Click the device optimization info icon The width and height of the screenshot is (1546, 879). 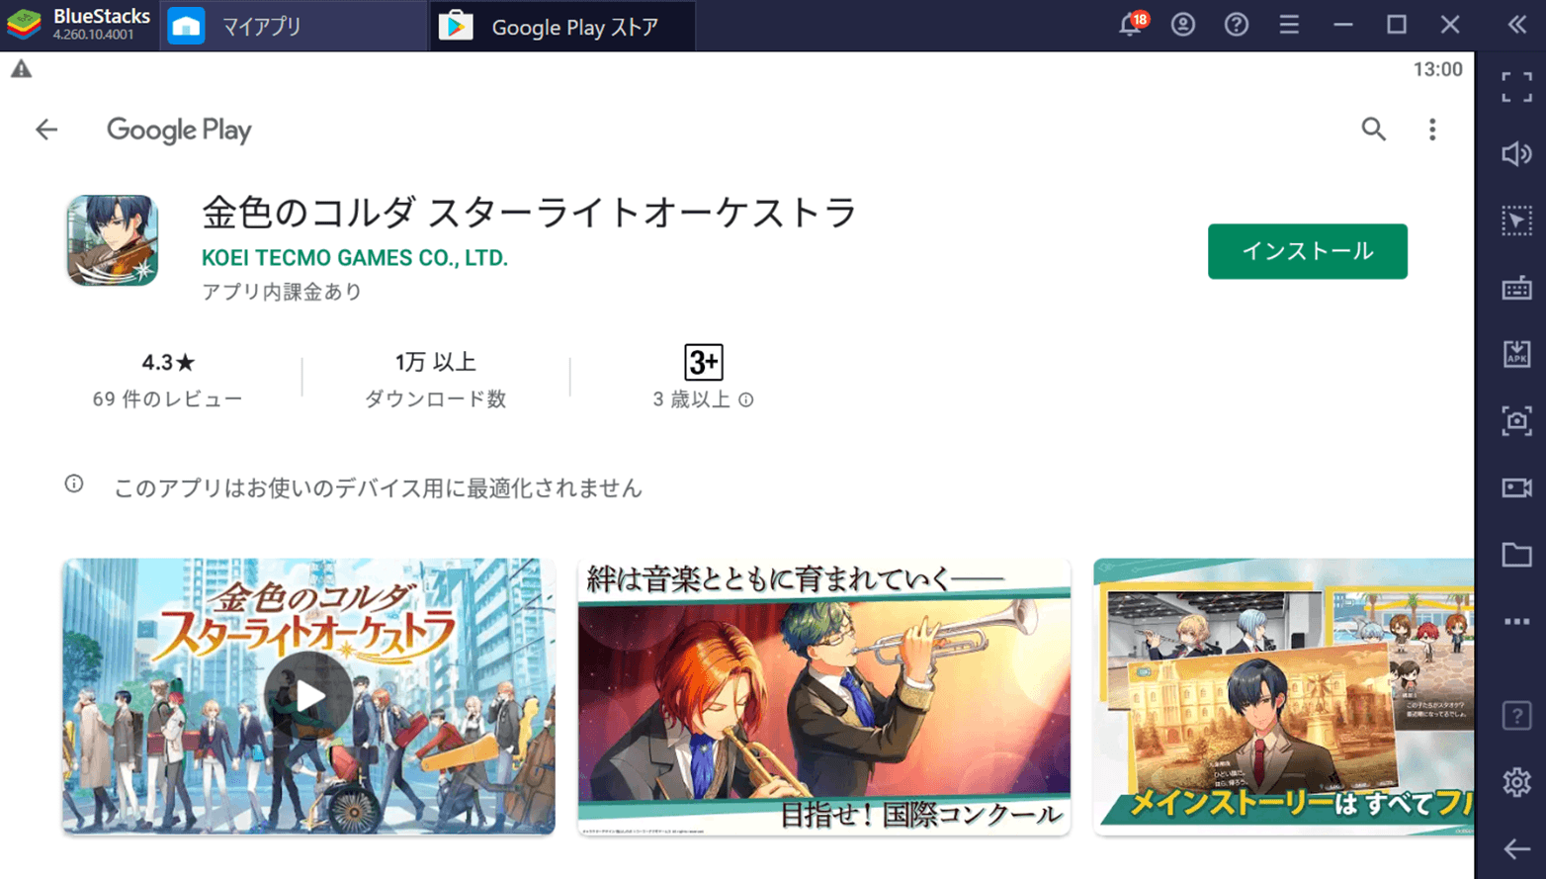click(74, 483)
